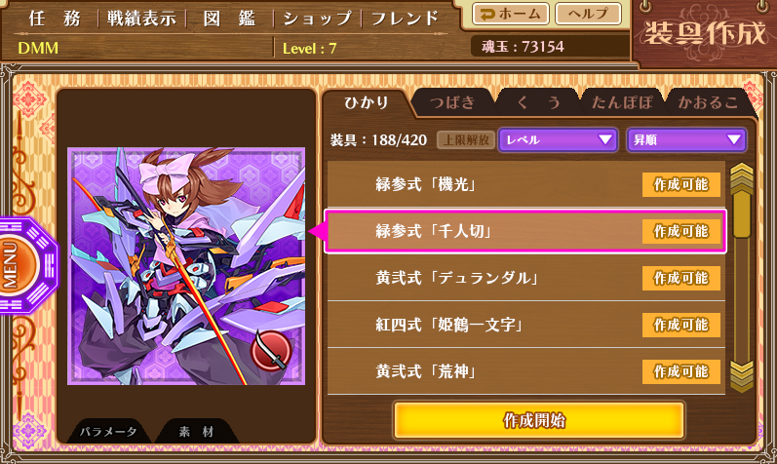
Task: Open the レベル sort dropdown
Action: tap(558, 139)
